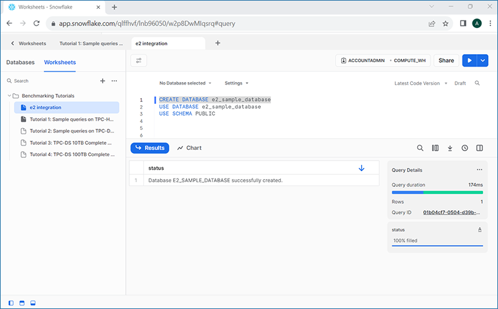Click the USE DATABASE e2_sample_database line
This screenshot has height=309, width=498.
pos(210,107)
